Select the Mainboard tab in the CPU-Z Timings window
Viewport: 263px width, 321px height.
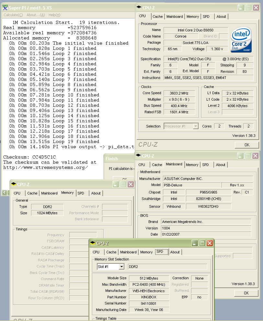pyautogui.click(x=50, y=193)
